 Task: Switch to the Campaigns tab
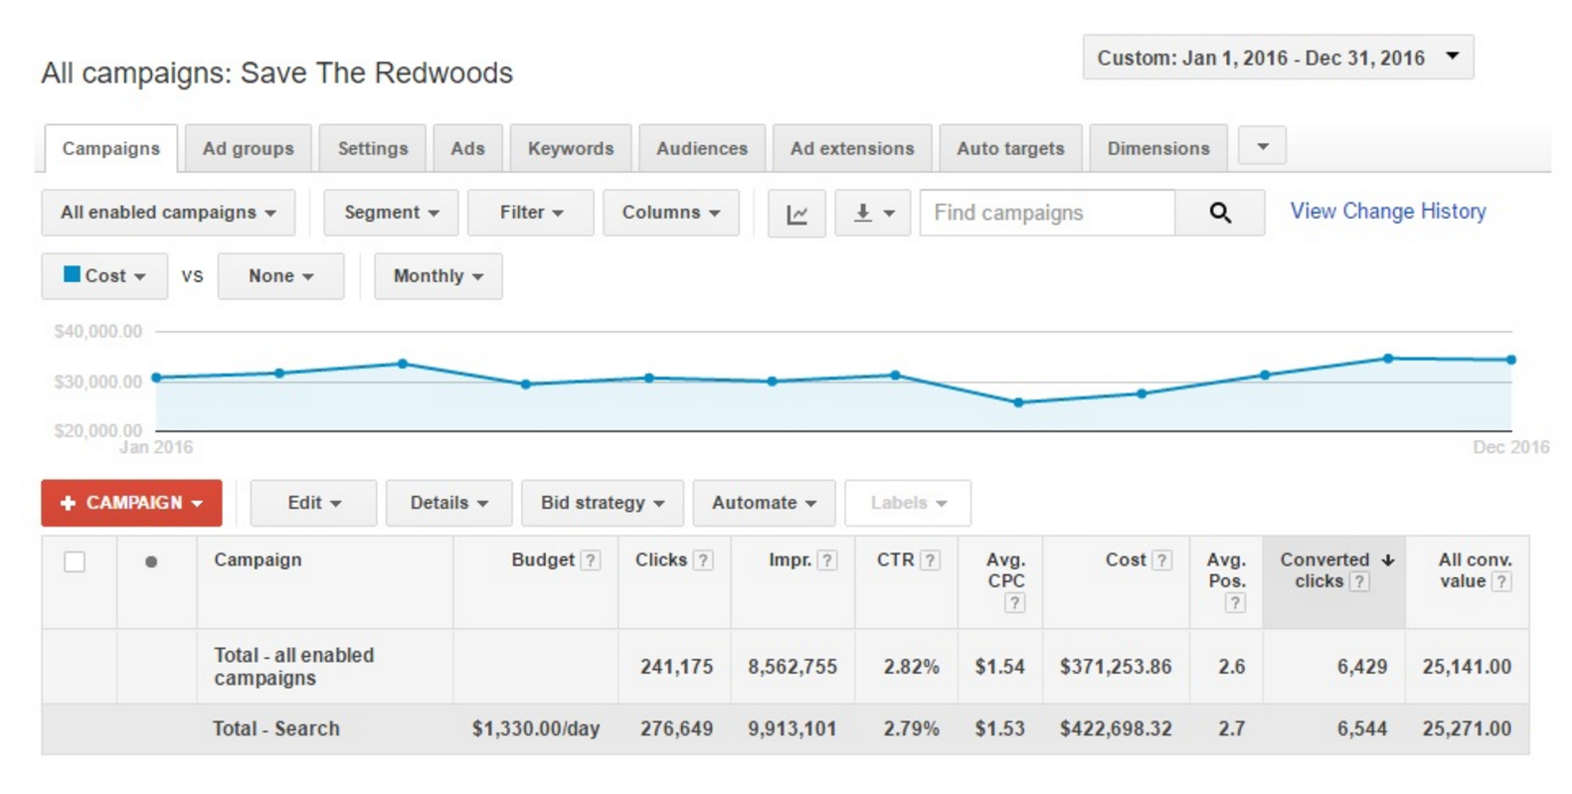point(111,149)
